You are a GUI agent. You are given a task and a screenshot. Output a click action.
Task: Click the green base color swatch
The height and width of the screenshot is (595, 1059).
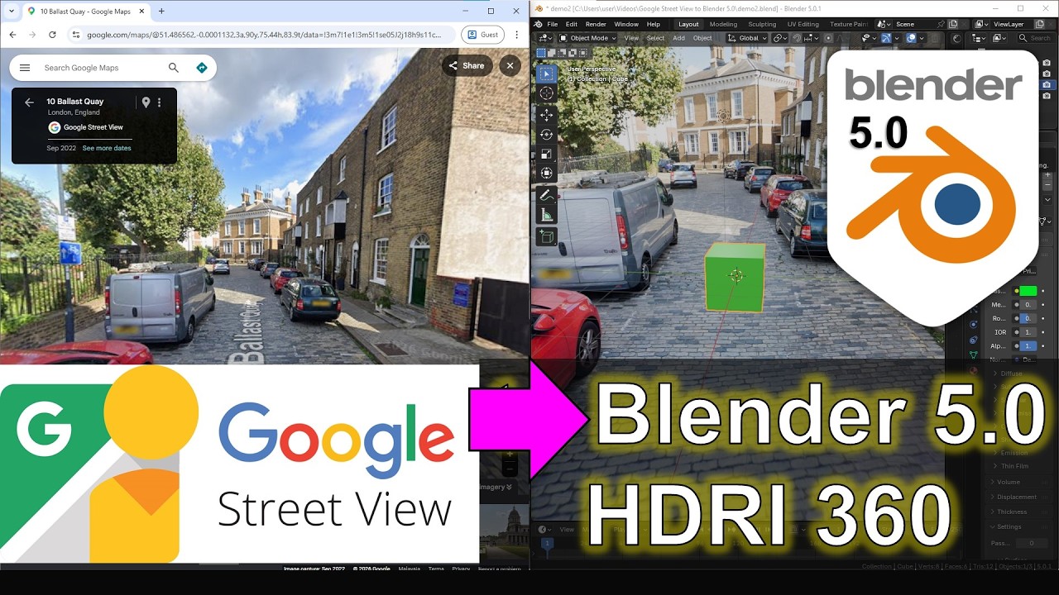coord(1028,291)
